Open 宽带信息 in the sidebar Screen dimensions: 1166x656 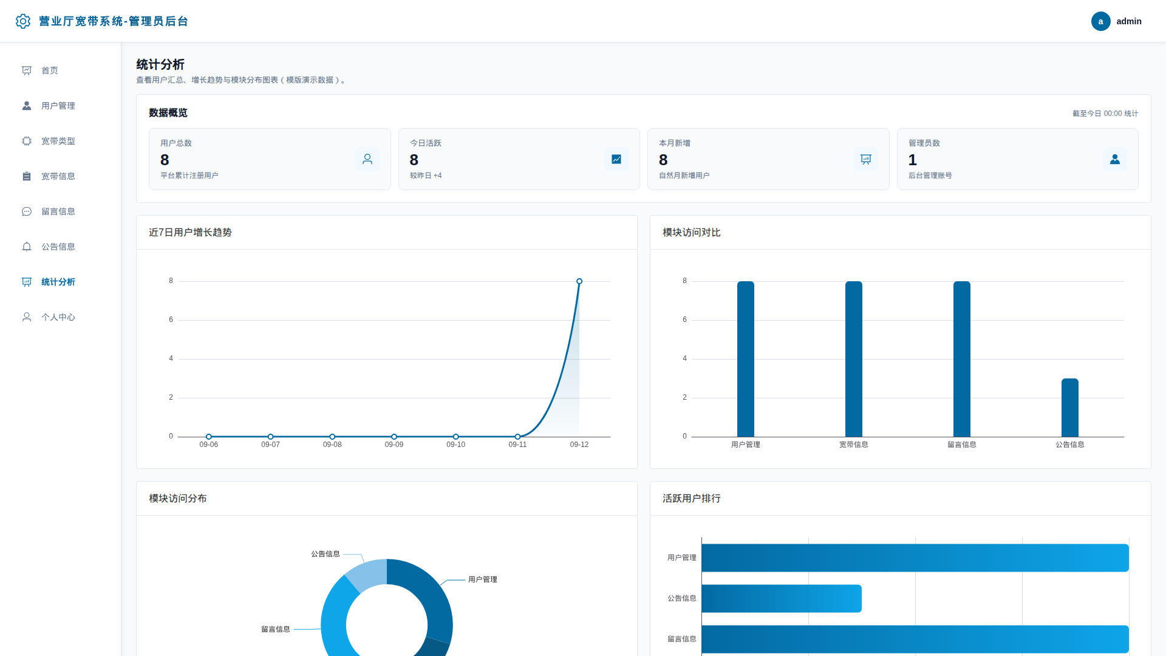pyautogui.click(x=61, y=176)
